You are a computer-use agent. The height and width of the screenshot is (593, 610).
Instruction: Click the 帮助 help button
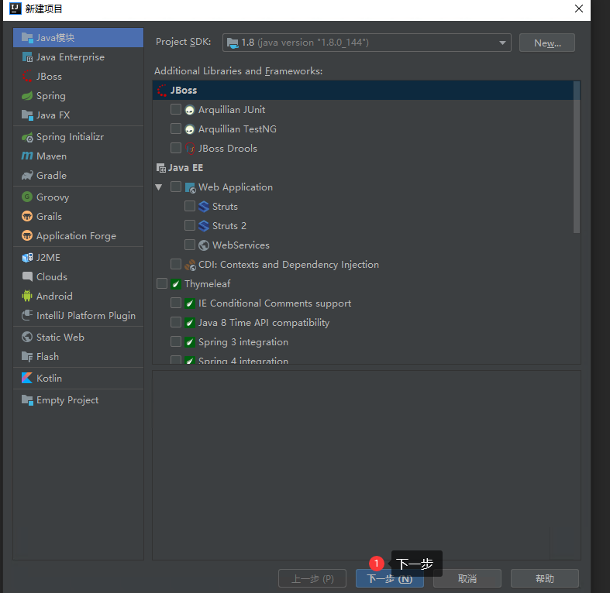pos(545,578)
